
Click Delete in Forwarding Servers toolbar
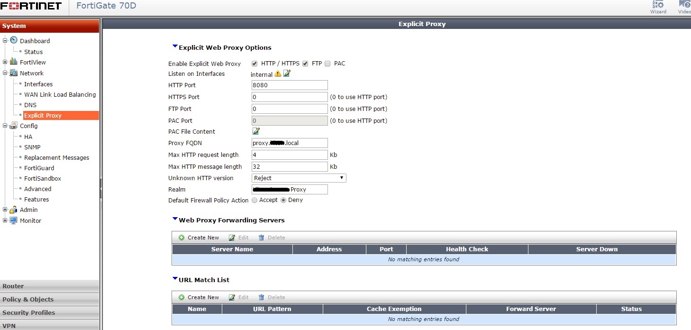(x=272, y=238)
